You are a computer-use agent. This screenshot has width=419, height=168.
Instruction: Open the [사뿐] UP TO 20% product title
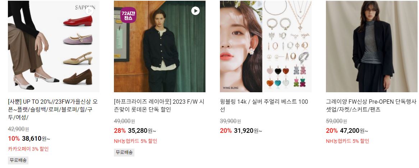53,109
